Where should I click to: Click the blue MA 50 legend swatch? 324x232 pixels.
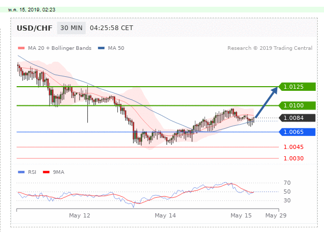click(101, 48)
